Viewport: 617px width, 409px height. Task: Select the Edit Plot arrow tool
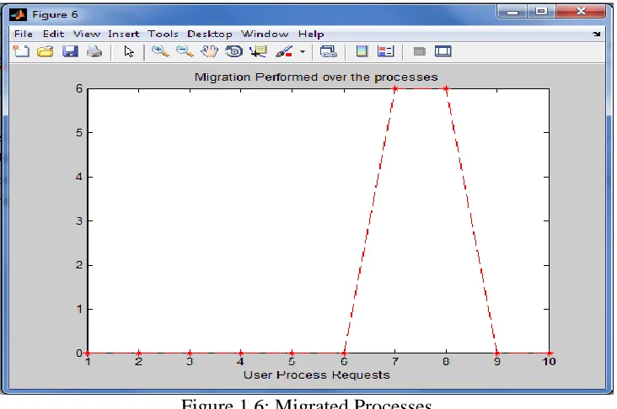(129, 51)
